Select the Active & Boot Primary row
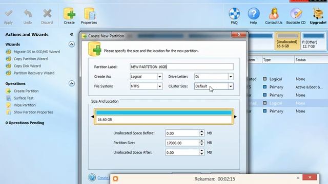The width and height of the screenshot is (328, 184). pyautogui.click(x=288, y=87)
